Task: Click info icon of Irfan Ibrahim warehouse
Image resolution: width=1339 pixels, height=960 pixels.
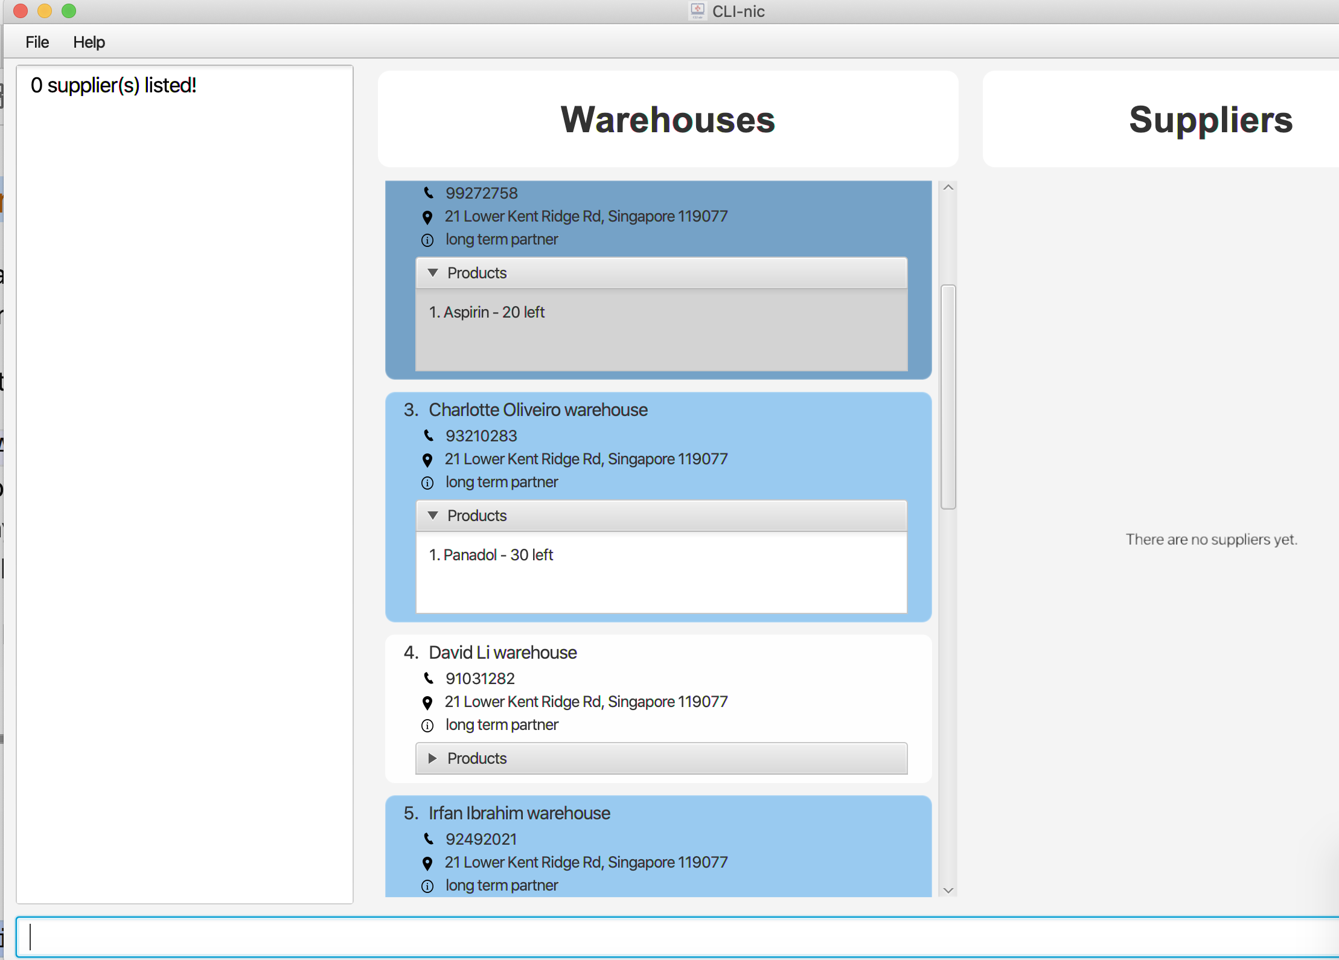Action: tap(427, 886)
